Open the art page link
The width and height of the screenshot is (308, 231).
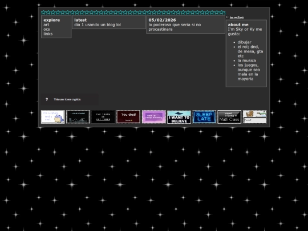[x=46, y=25]
